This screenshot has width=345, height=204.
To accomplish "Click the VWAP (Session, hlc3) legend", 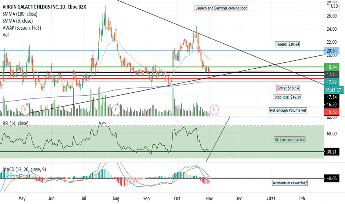I will point(21,28).
